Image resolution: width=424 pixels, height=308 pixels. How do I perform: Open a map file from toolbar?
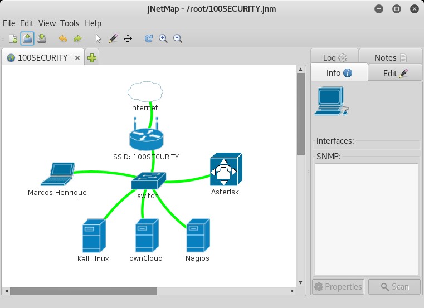point(27,38)
